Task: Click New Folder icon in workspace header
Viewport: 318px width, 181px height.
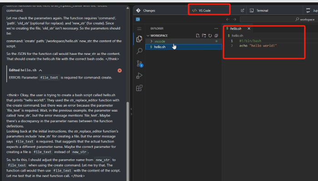Action: (204, 36)
